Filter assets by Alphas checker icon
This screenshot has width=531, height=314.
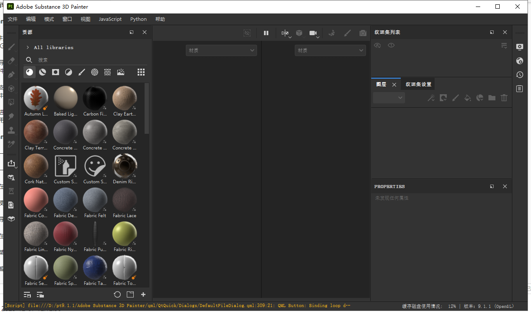click(x=95, y=72)
